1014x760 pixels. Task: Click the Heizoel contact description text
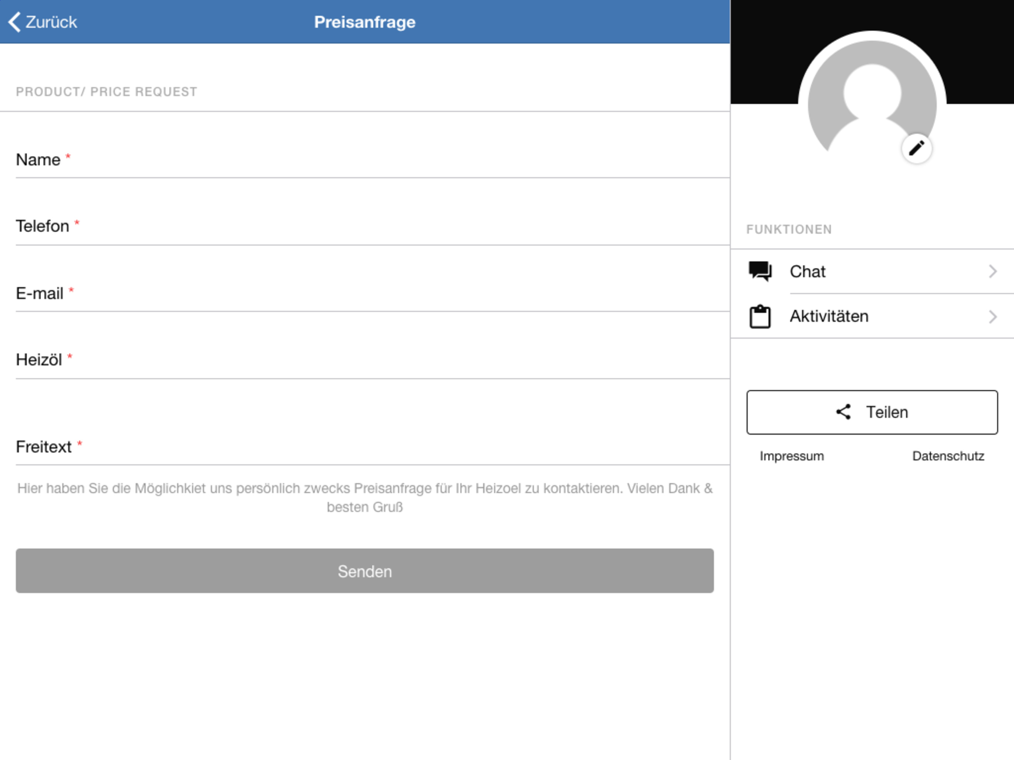[x=364, y=497]
